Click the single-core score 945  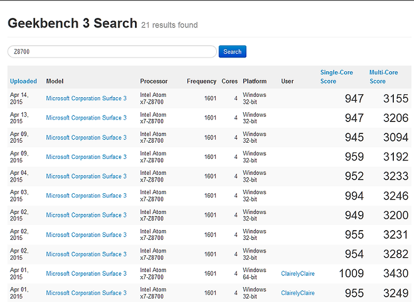[354, 137]
